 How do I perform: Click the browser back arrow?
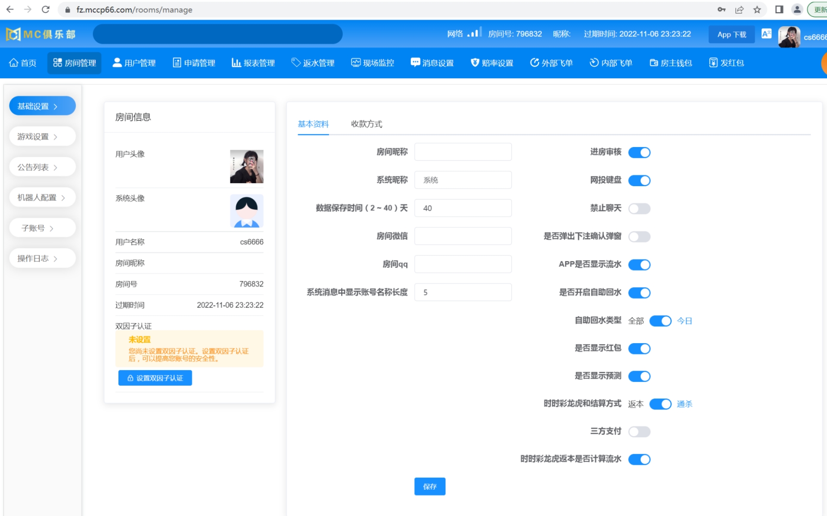[10, 9]
